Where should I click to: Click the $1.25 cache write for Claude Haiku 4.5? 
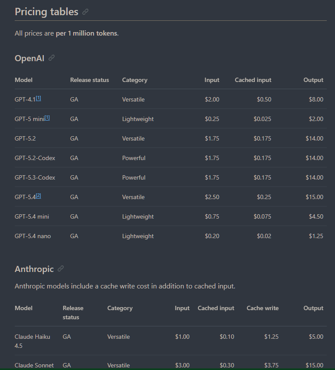tap(271, 337)
